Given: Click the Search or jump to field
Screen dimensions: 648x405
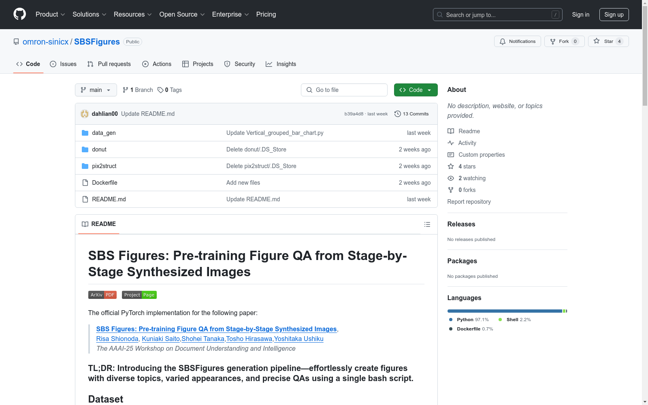Looking at the screenshot, I should click(498, 15).
